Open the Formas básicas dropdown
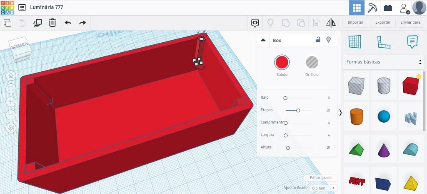The image size is (427, 194). (383, 62)
